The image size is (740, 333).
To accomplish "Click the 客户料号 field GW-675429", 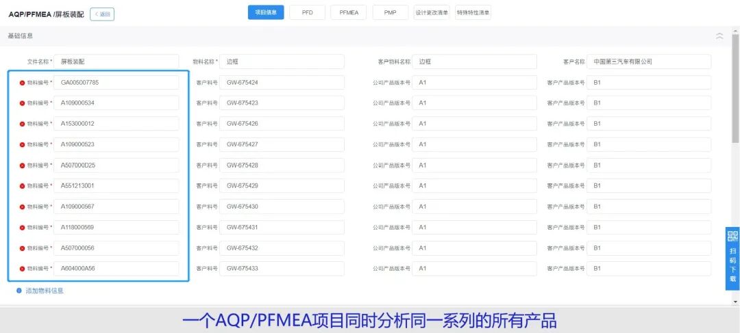I will 282,185.
